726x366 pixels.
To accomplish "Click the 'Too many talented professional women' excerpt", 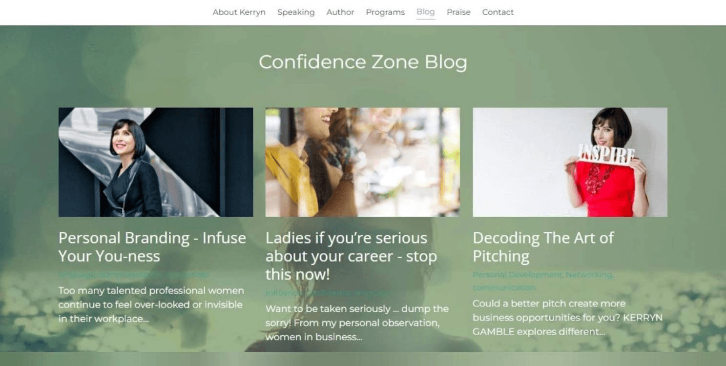I will [x=151, y=305].
